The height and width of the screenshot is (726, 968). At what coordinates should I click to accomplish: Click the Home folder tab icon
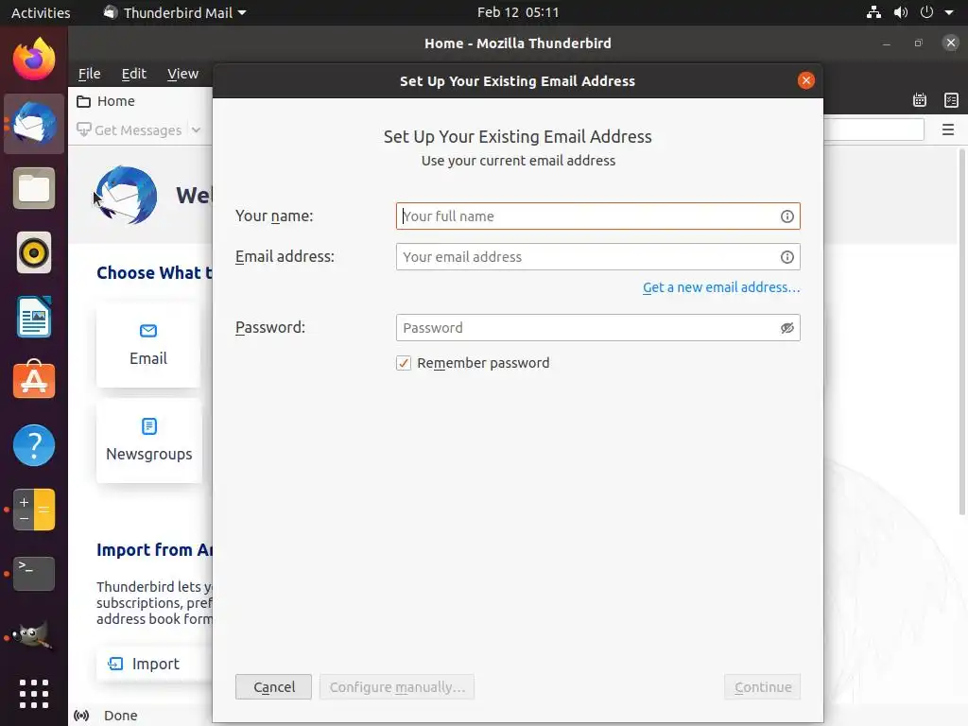(83, 101)
